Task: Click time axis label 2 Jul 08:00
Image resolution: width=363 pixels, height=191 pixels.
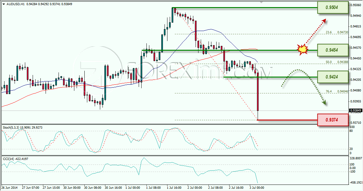Action: (216, 187)
